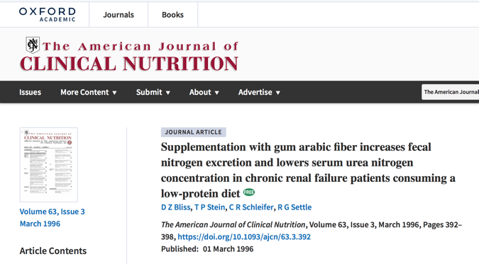479x264 pixels.
Task: Open author C R Schleifer link
Action: pos(251,207)
